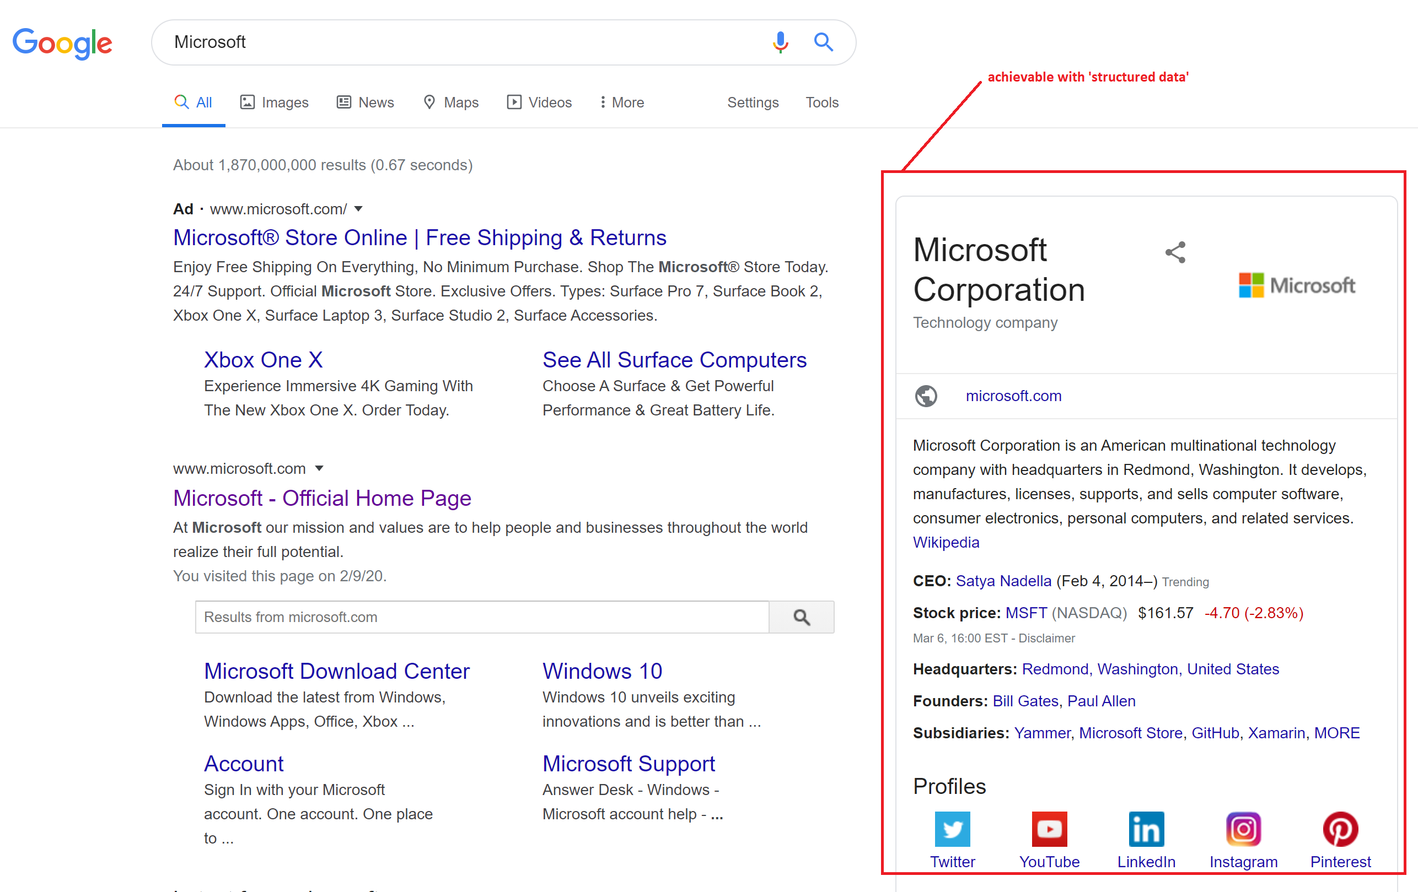The image size is (1418, 892).
Task: Open the Wikipedia source link
Action: 946,543
